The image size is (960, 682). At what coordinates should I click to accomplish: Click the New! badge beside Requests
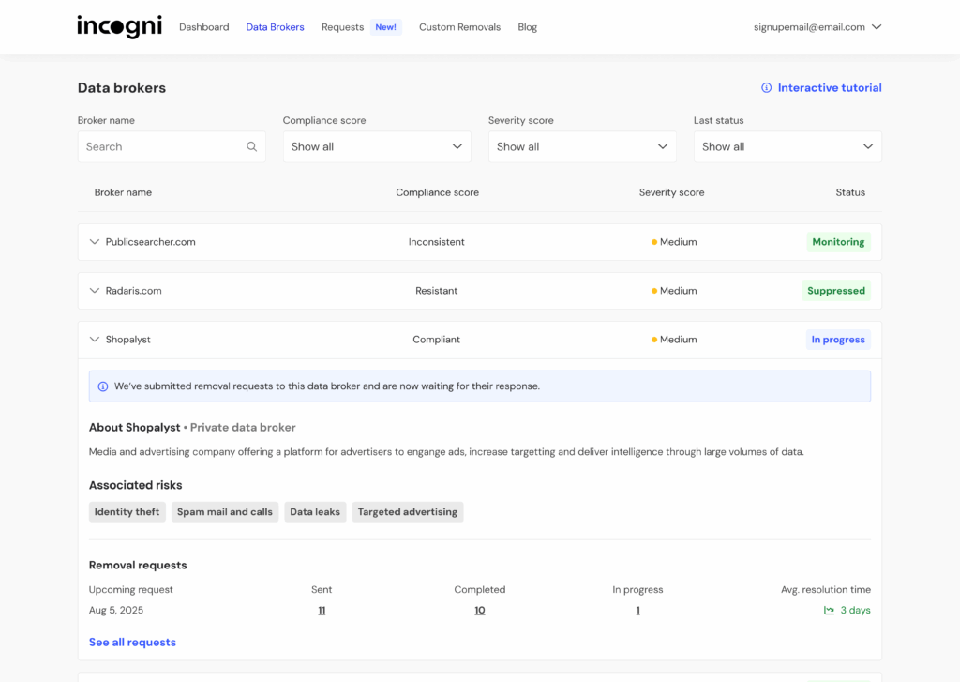coord(385,26)
